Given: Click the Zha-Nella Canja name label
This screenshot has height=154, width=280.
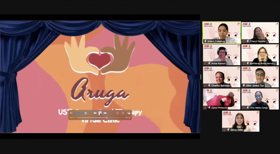Looking at the screenshot, I should [259, 108].
